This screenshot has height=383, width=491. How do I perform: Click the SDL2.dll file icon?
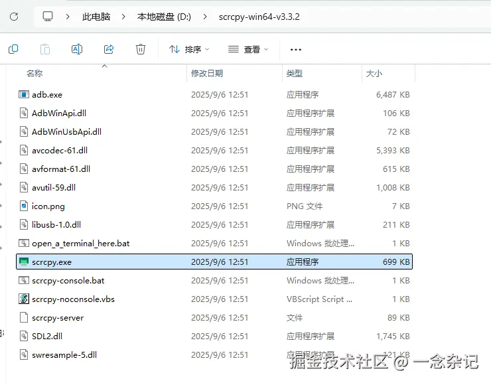click(24, 336)
